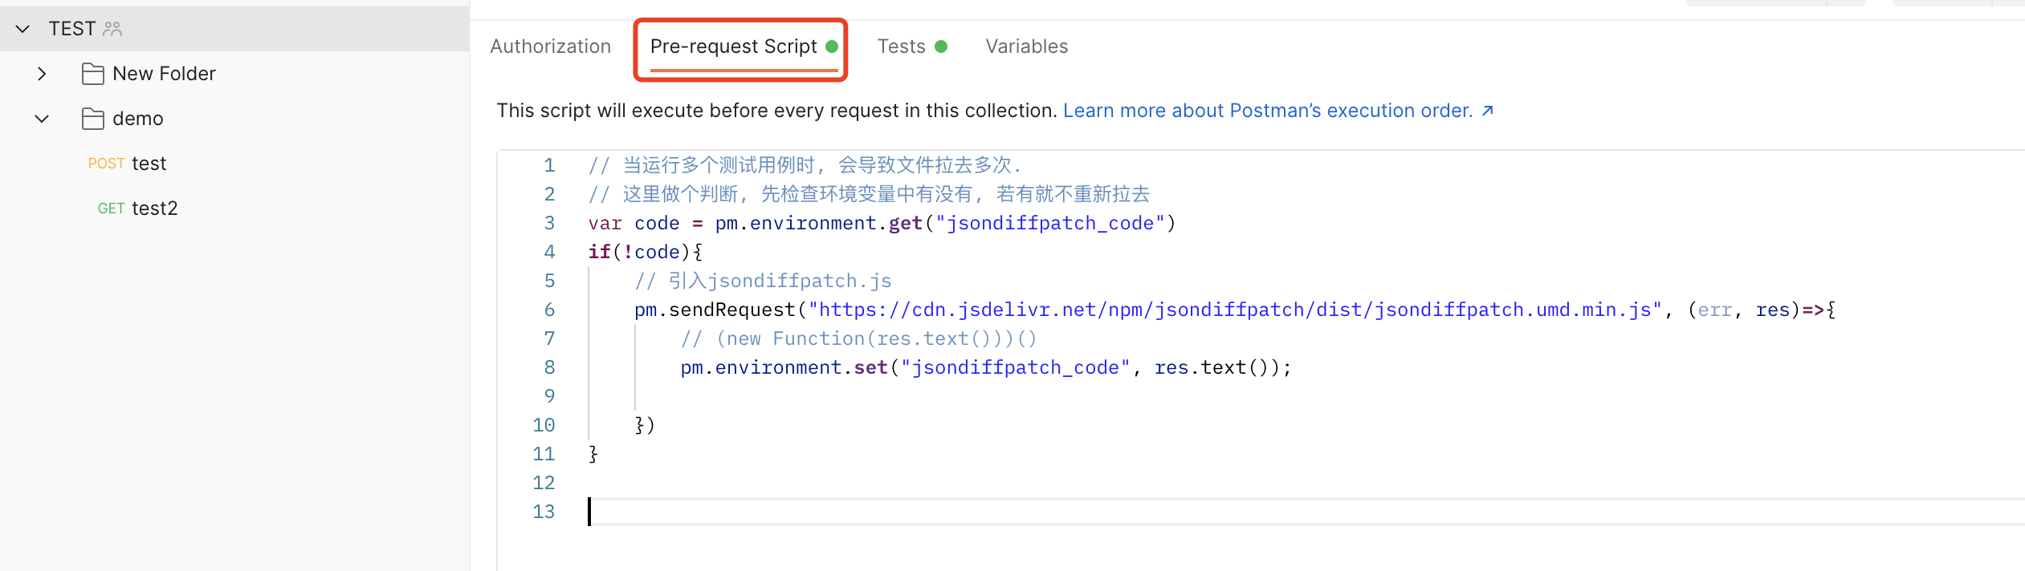Click the New Folder folder icon
Image resolution: width=2025 pixels, height=571 pixels.
(92, 74)
